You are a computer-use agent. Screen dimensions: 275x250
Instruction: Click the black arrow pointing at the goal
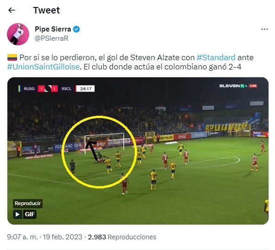tap(91, 150)
